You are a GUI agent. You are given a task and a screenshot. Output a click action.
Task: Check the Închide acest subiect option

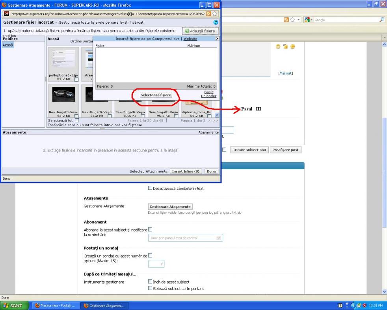[150, 282]
